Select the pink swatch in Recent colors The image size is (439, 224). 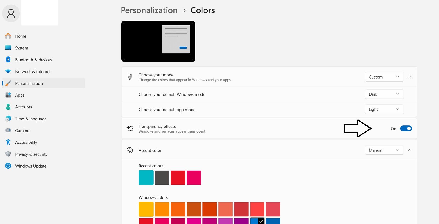click(x=194, y=177)
